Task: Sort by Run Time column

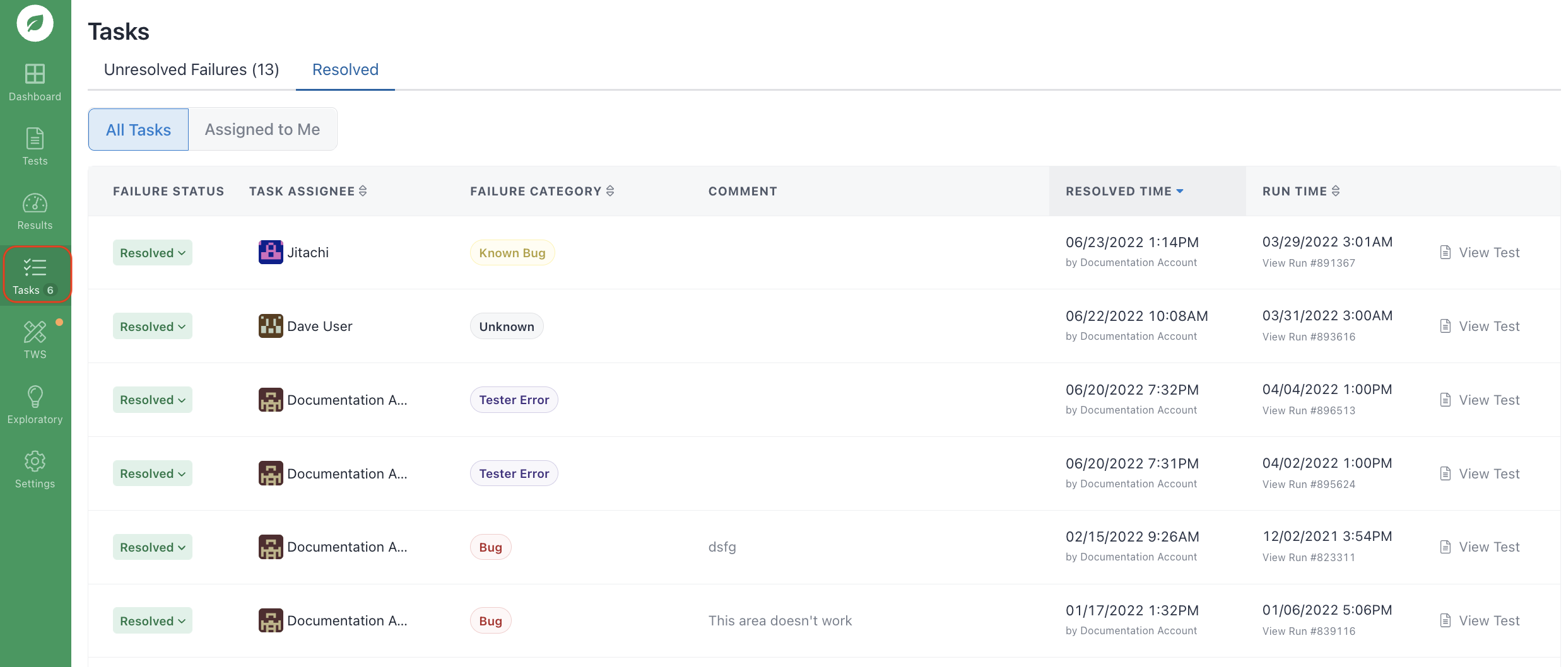Action: point(1336,191)
